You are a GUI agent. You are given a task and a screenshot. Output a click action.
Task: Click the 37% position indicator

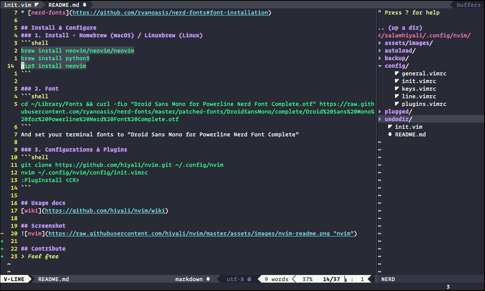tap(307, 279)
